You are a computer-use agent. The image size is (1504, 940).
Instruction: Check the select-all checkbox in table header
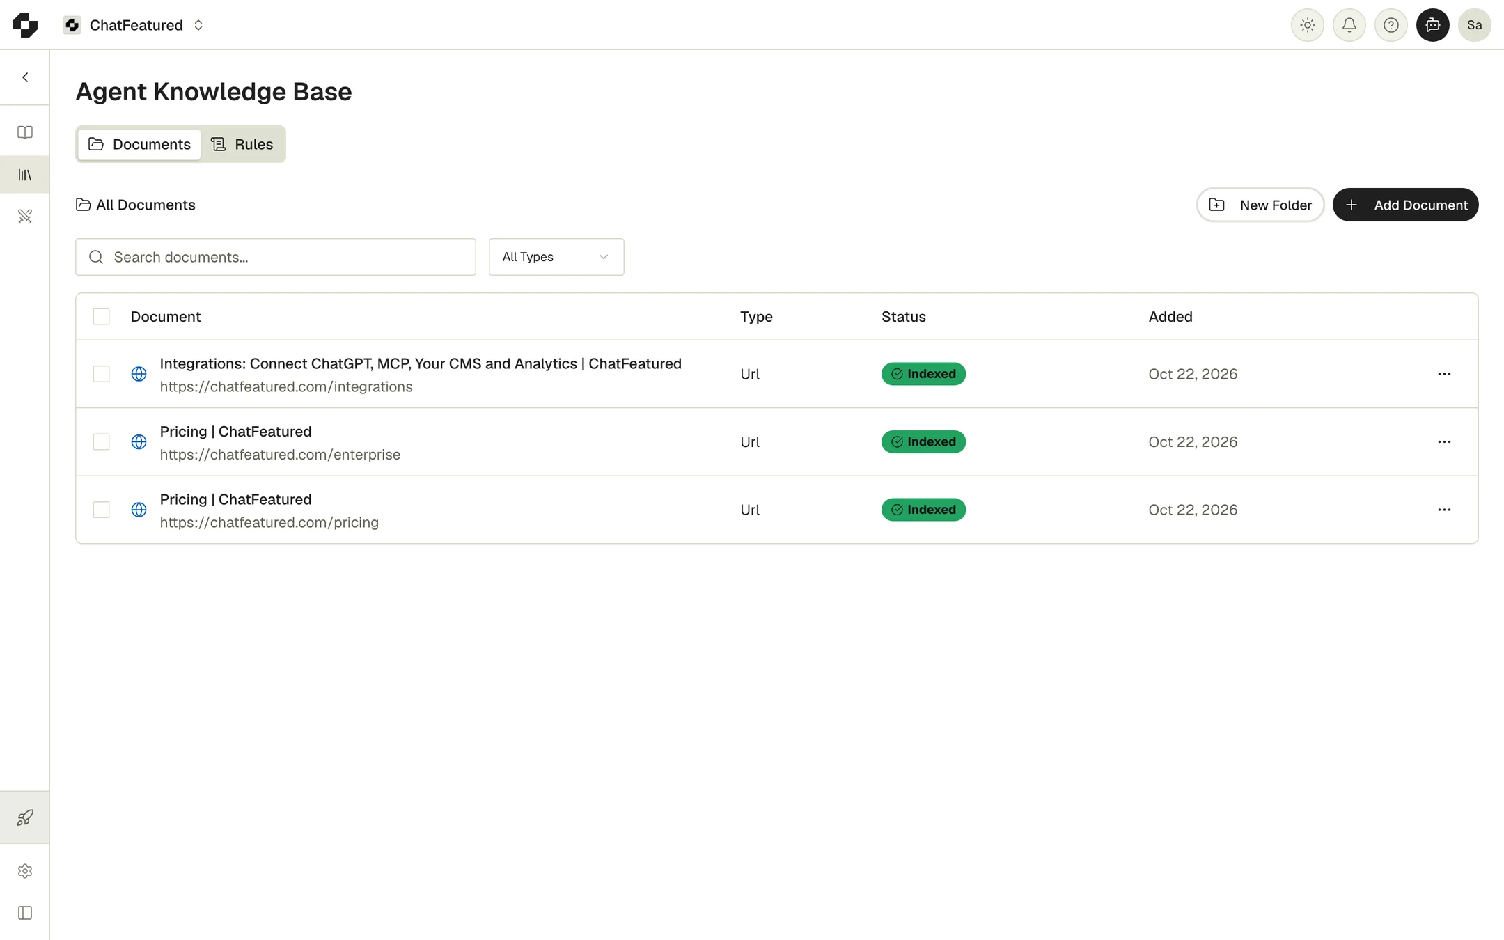(101, 317)
